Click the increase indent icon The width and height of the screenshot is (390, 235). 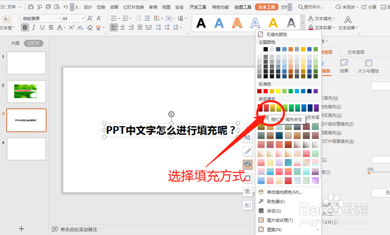click(x=147, y=18)
